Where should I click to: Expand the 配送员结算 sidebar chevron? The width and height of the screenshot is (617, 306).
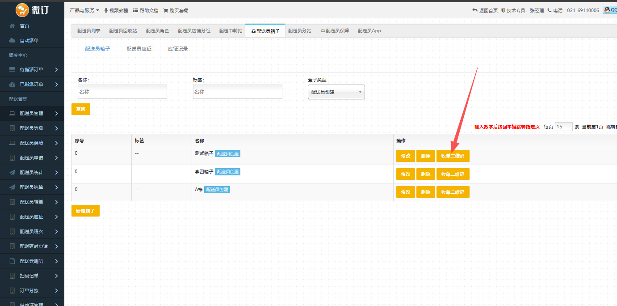click(x=56, y=187)
